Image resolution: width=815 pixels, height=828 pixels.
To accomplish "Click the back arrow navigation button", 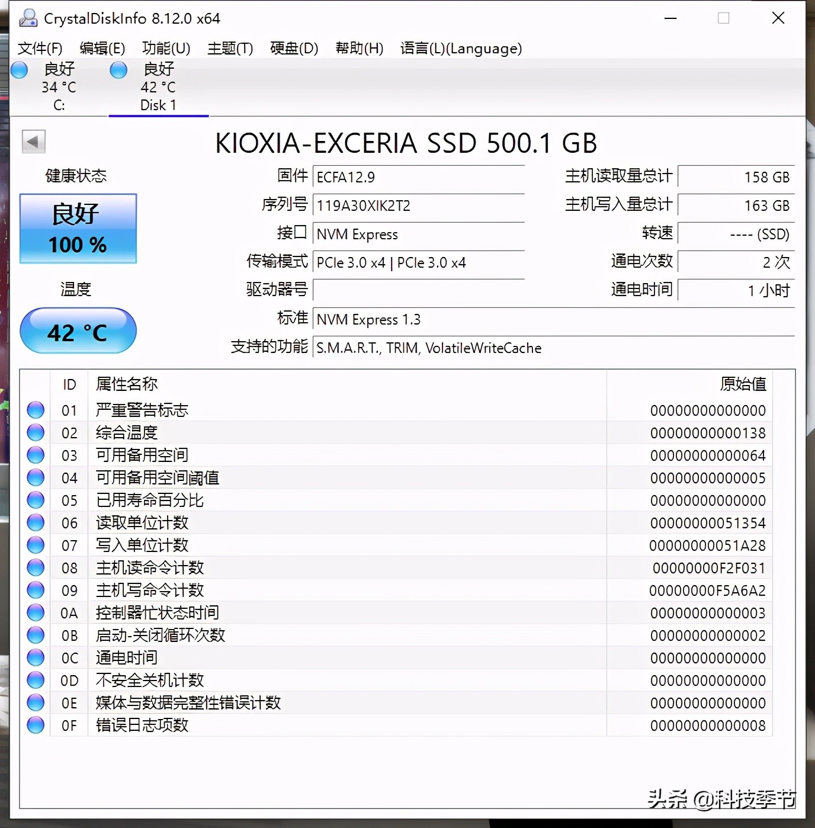I will tap(33, 142).
